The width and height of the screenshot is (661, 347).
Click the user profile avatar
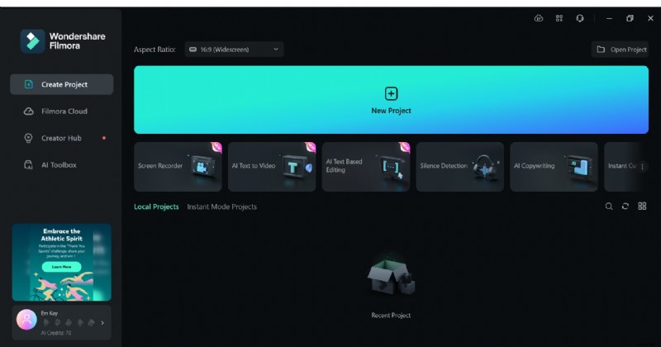pyautogui.click(x=26, y=320)
